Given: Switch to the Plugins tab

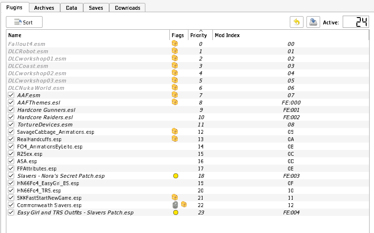Looking at the screenshot, I should coord(15,7).
